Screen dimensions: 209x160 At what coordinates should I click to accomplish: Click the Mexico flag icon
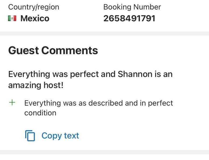tap(12, 18)
